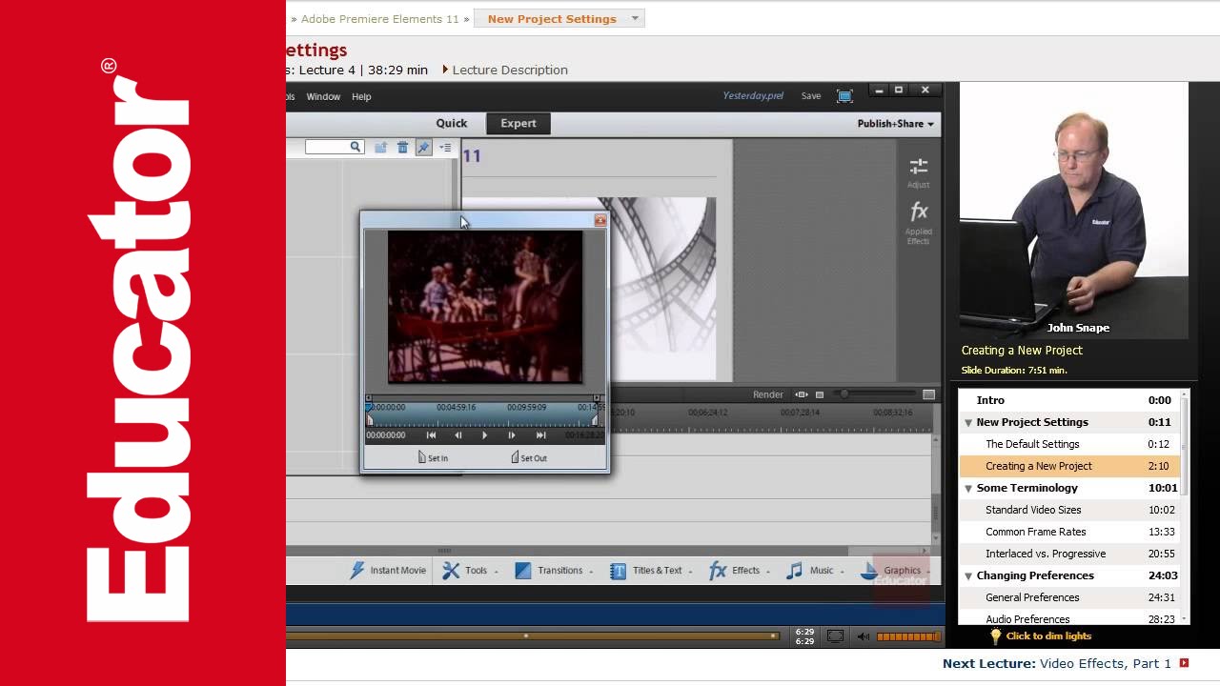Click the timeline zoom slider handle

(844, 394)
